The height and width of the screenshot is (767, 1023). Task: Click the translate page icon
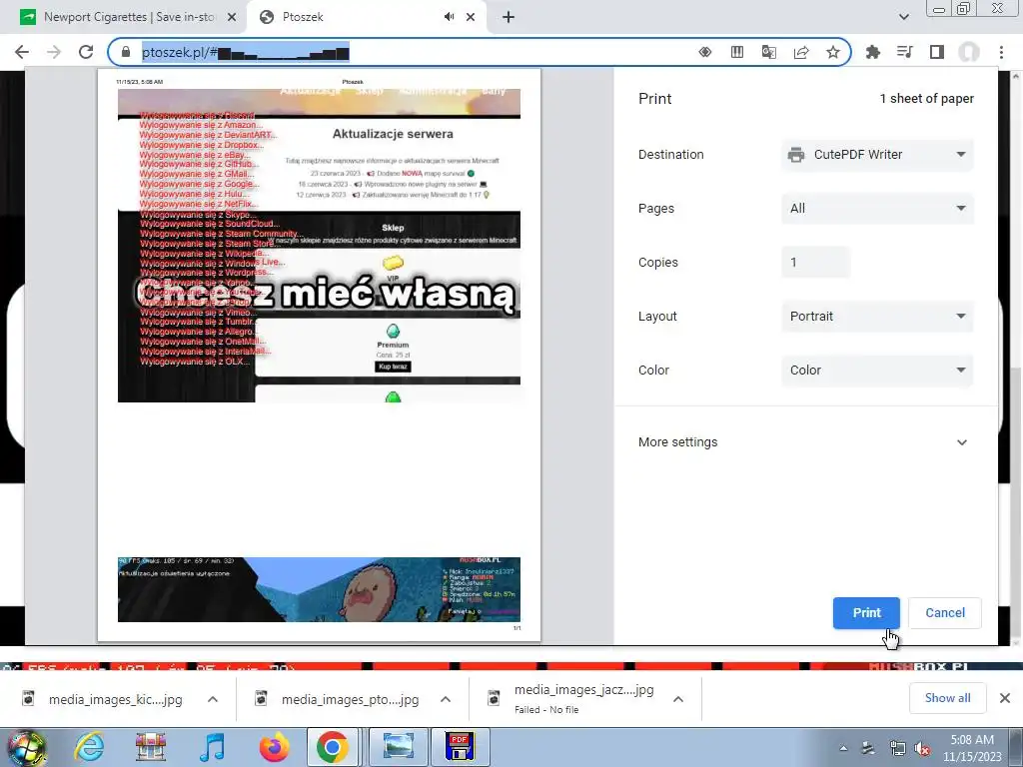[769, 52]
